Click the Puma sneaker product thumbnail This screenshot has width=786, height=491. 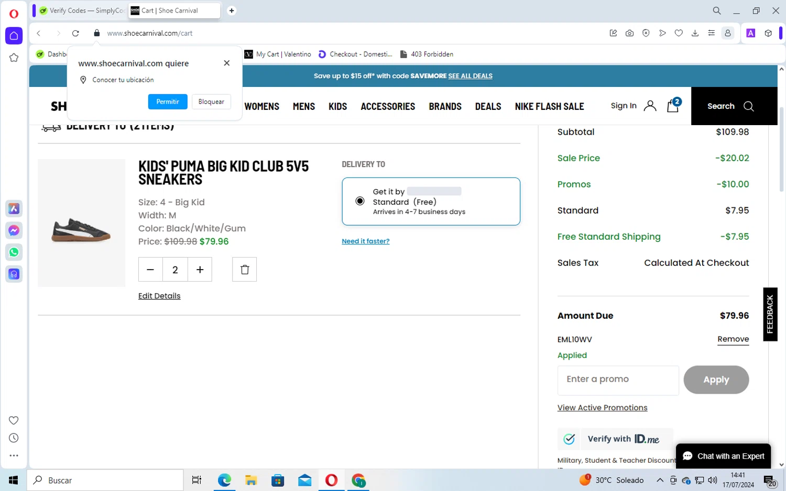point(81,222)
